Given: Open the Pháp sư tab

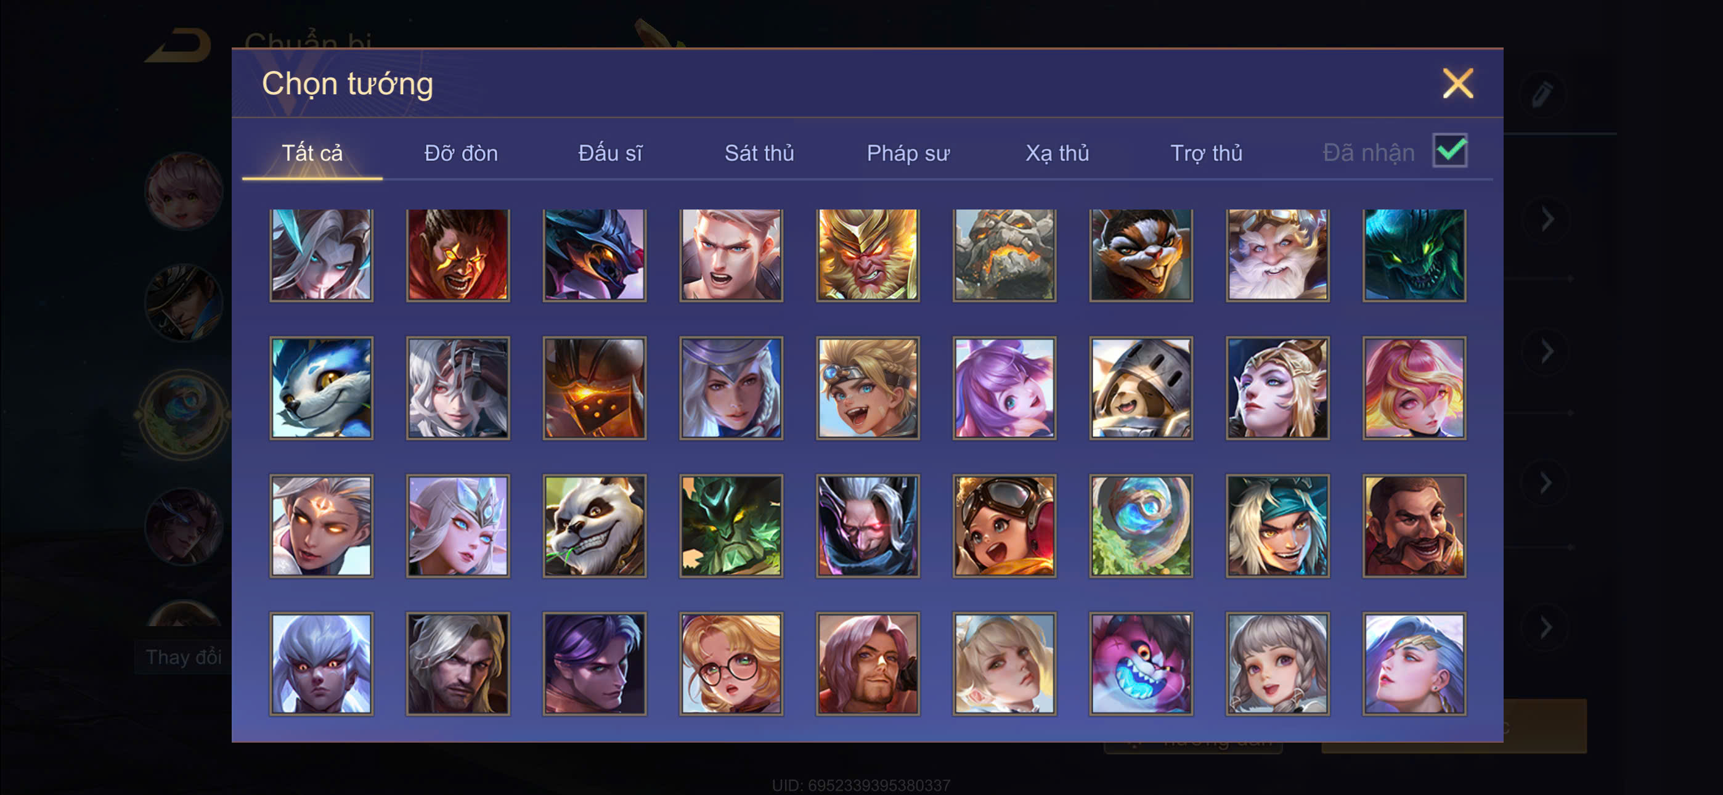Looking at the screenshot, I should 908,153.
